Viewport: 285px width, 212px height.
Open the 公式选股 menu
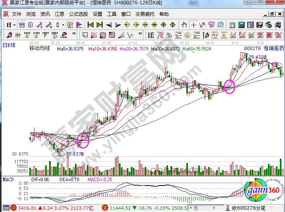tap(78, 14)
